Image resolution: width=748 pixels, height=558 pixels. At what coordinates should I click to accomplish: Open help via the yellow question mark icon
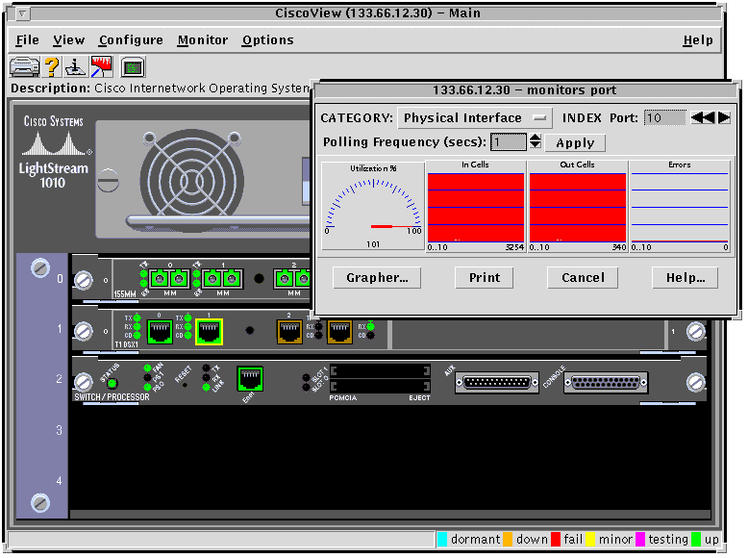click(52, 66)
